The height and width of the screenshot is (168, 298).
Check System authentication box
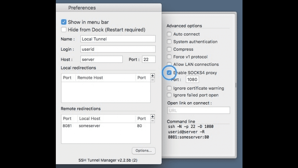(169, 42)
